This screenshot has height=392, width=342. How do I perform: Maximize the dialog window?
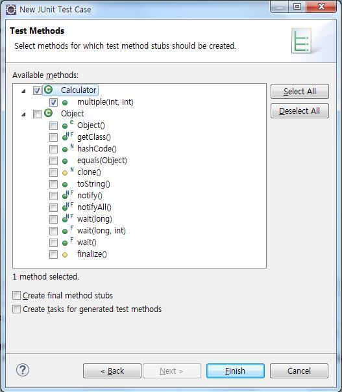coord(297,7)
